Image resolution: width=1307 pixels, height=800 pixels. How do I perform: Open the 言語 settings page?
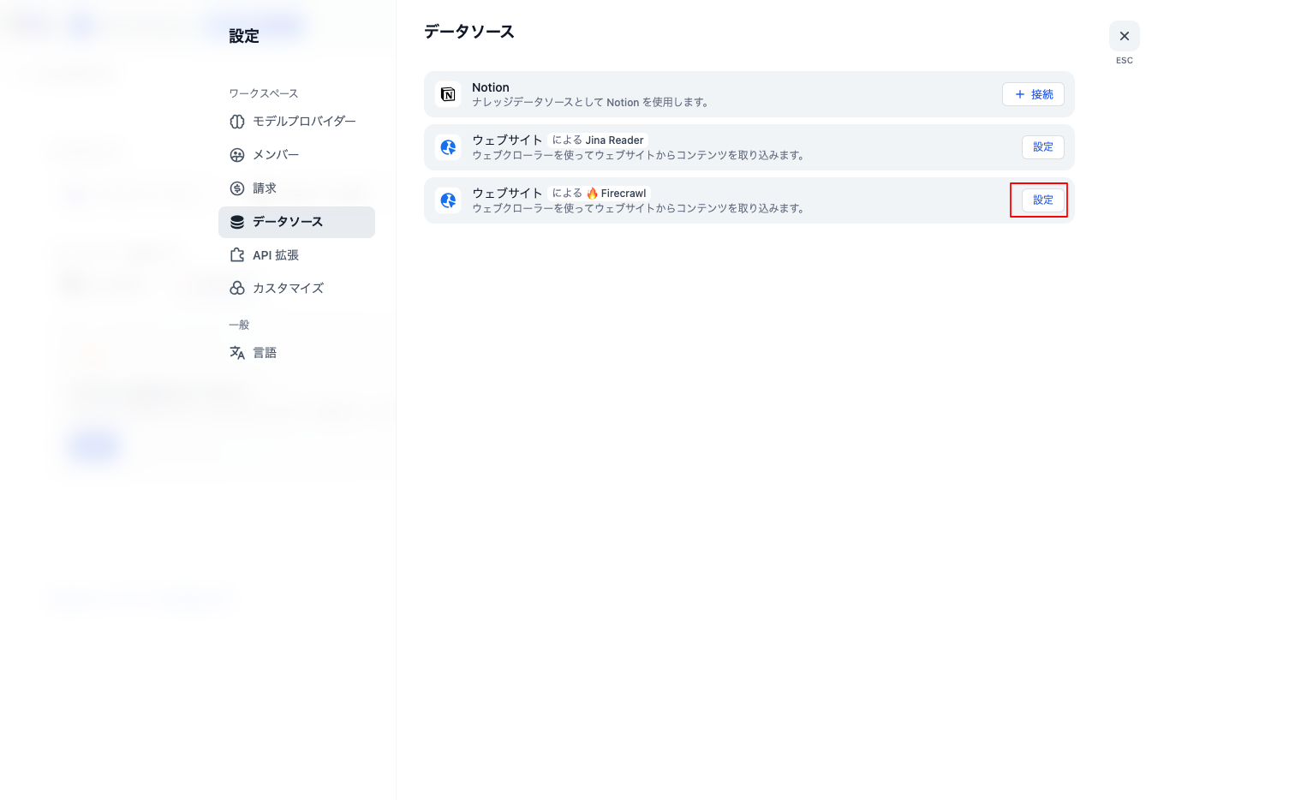[x=264, y=353]
